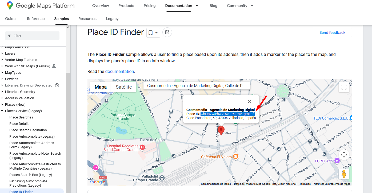372x193 pixels.
Task: Open the Pricing menu item
Action: tap(150, 6)
